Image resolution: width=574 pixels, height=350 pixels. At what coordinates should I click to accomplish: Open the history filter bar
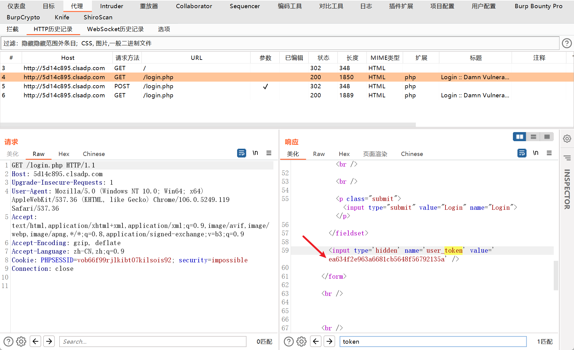(280, 43)
